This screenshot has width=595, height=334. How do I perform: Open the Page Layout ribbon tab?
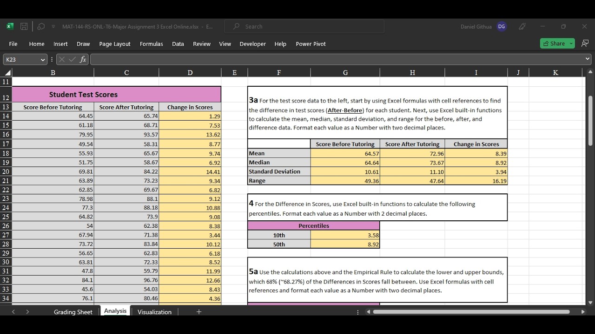[115, 44]
